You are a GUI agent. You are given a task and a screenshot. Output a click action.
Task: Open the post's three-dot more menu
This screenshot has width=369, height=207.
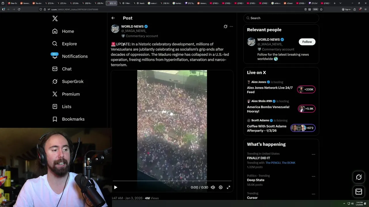[x=231, y=26]
